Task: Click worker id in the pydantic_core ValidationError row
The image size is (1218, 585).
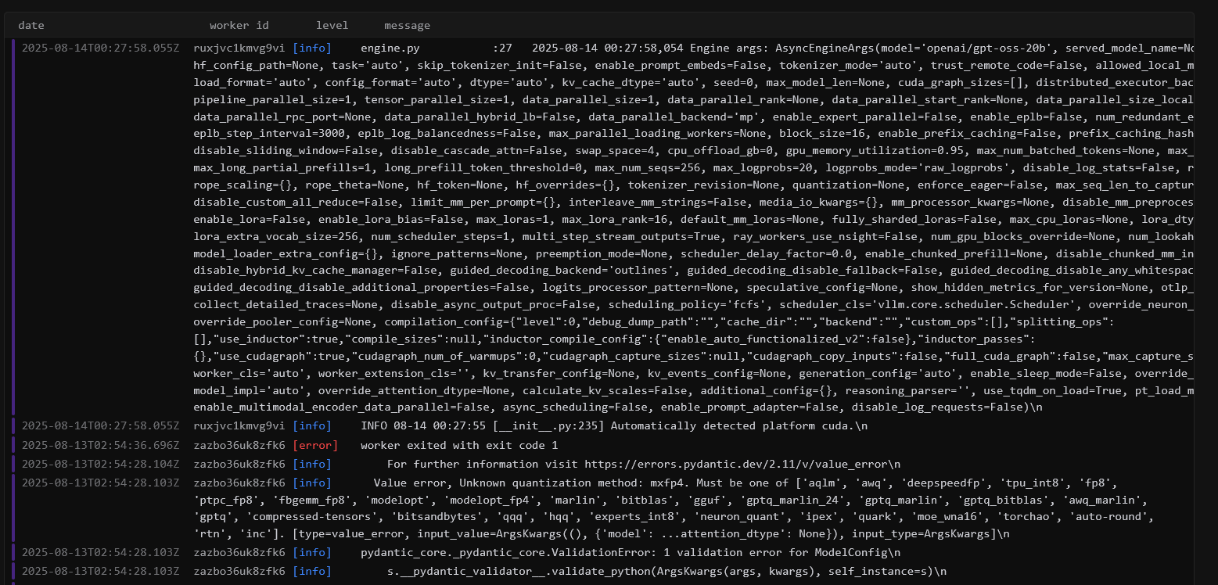Action: 239,552
